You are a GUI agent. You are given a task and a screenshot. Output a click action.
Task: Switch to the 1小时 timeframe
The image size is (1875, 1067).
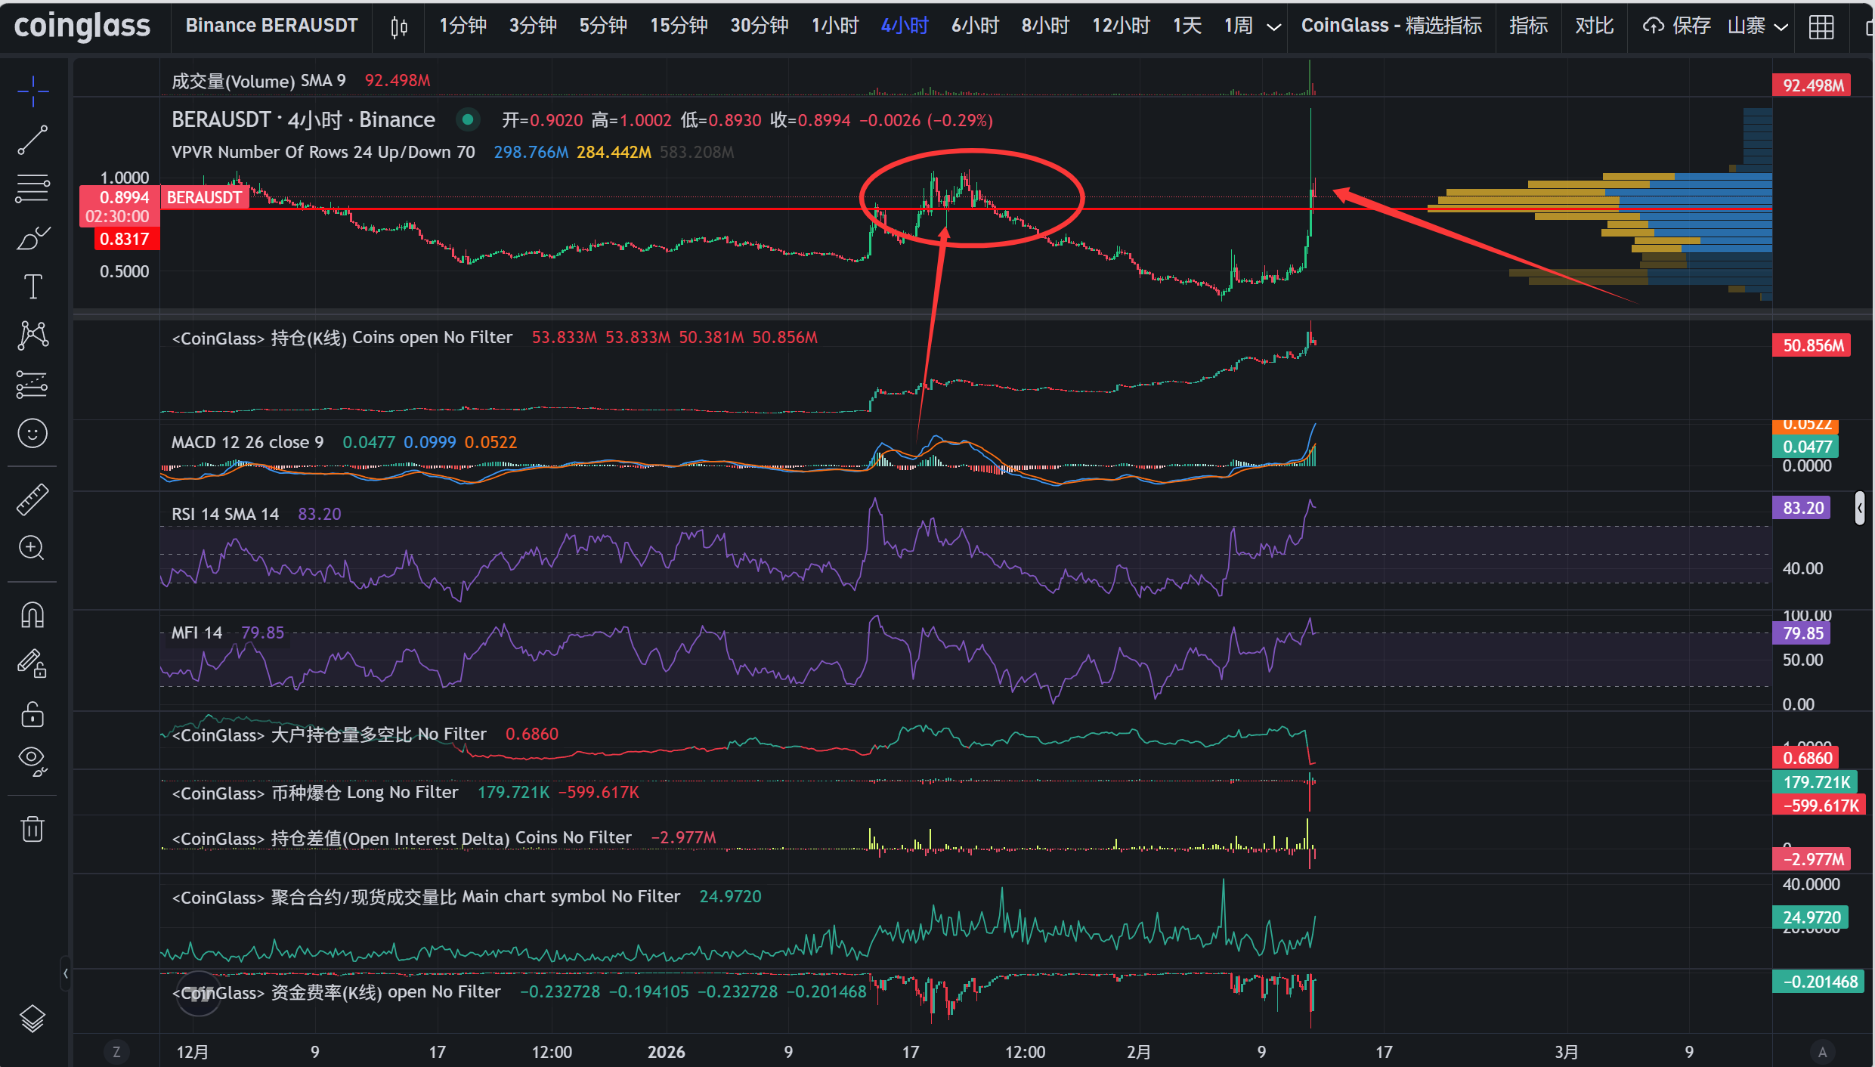click(x=834, y=26)
